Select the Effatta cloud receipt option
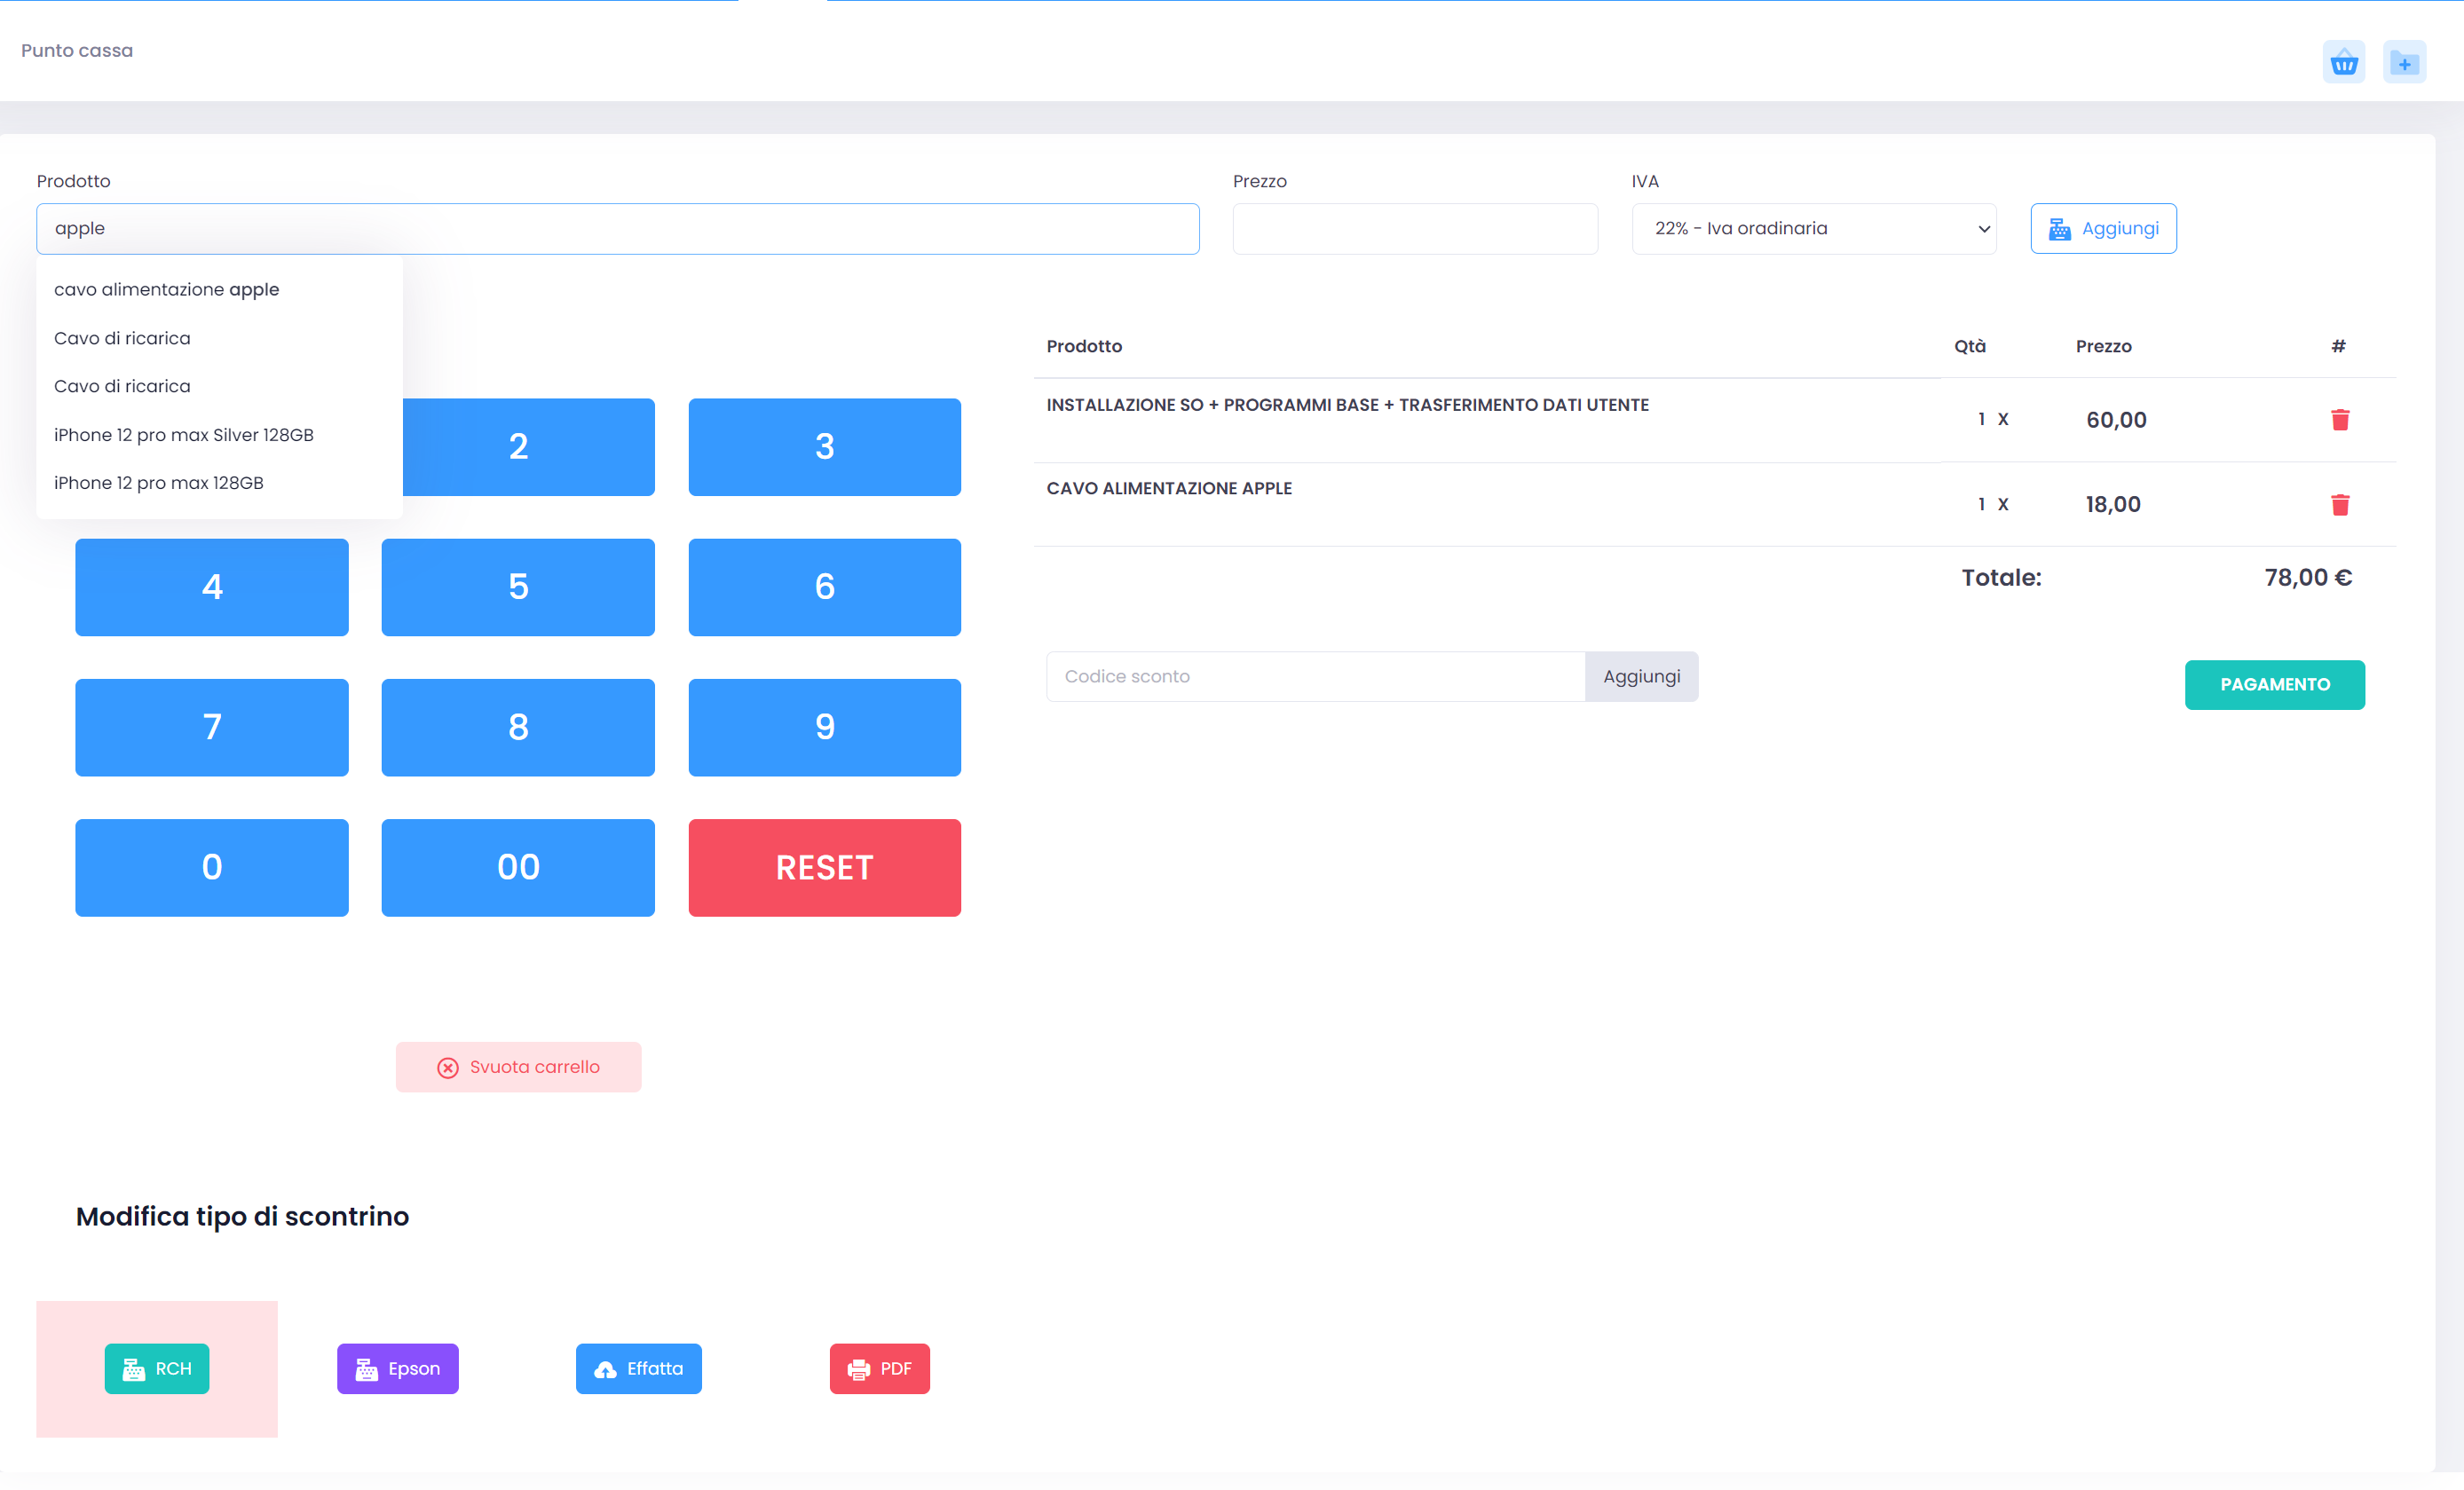This screenshot has height=1490, width=2464. point(638,1368)
